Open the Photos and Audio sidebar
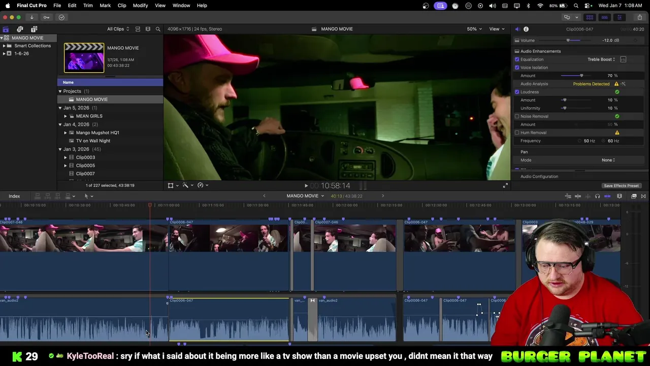650x366 pixels. pyautogui.click(x=20, y=29)
